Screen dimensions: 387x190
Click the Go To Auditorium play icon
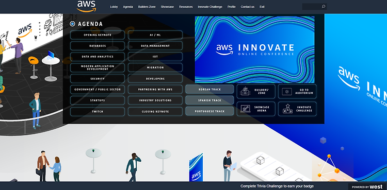pos(287,92)
